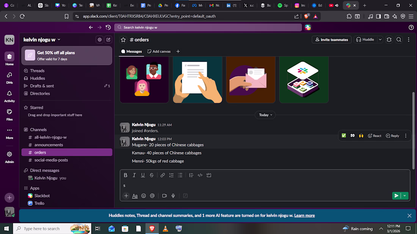Send the message with green arrow
Screen dimensions: 417x234
[396, 196]
